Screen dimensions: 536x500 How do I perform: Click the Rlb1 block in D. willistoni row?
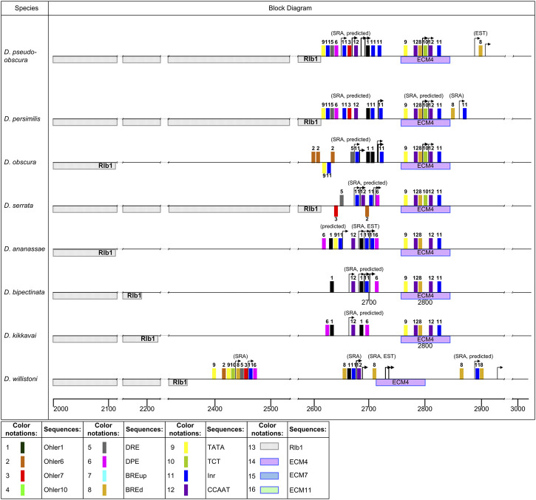[x=178, y=382]
